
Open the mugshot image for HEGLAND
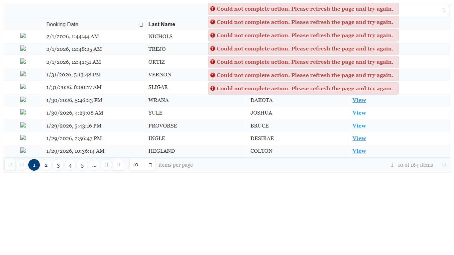(x=23, y=150)
